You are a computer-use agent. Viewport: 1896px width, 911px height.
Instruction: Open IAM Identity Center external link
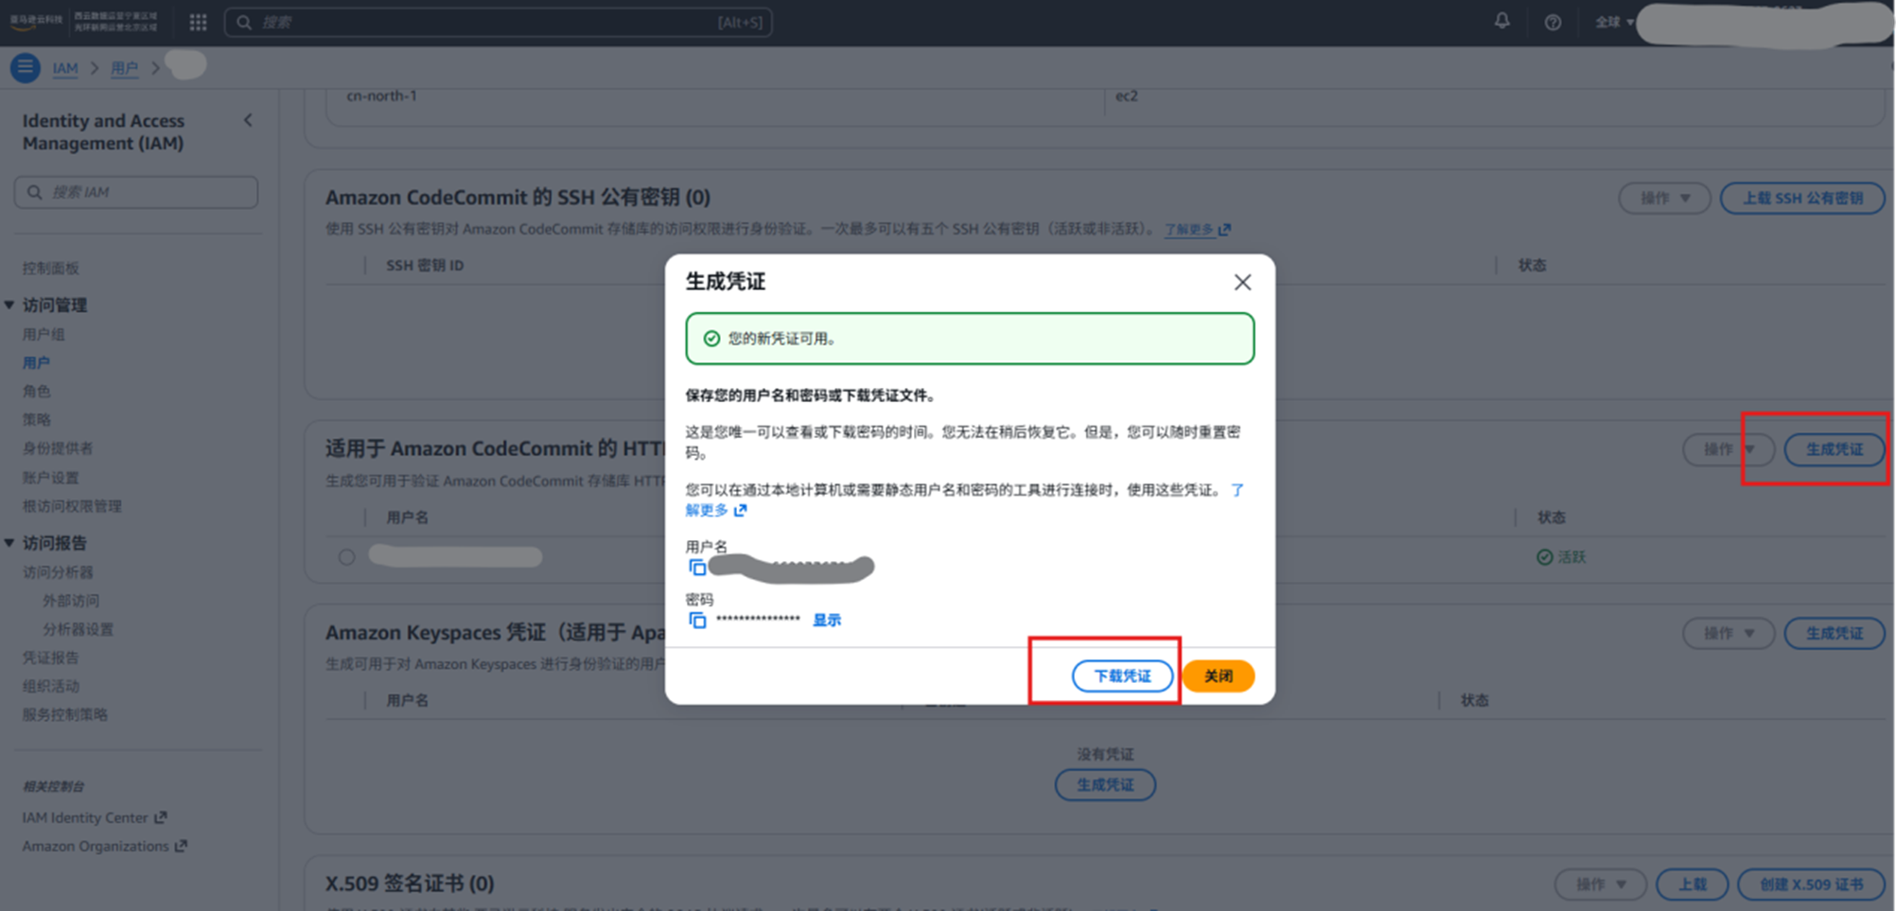[95, 817]
